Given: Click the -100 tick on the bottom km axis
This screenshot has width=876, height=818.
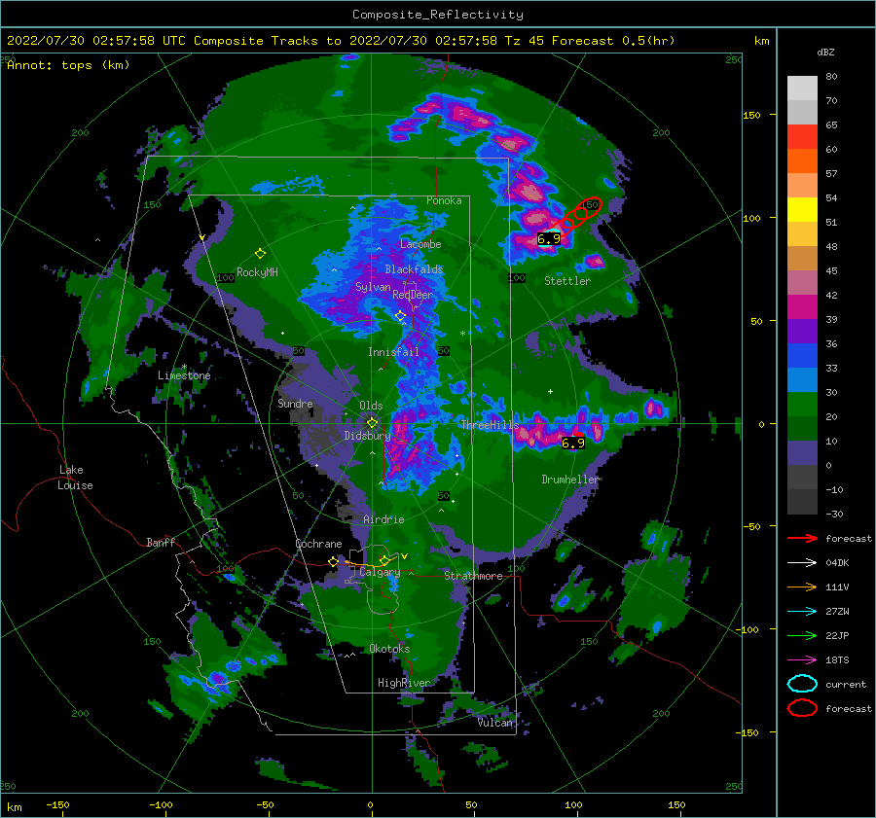Looking at the screenshot, I should pos(161,804).
